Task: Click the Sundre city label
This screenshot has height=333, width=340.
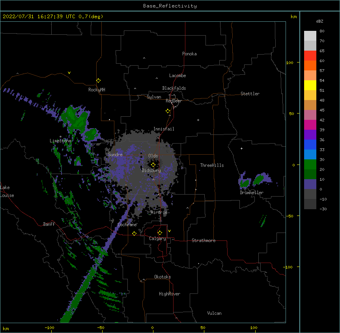Action: click(x=115, y=155)
